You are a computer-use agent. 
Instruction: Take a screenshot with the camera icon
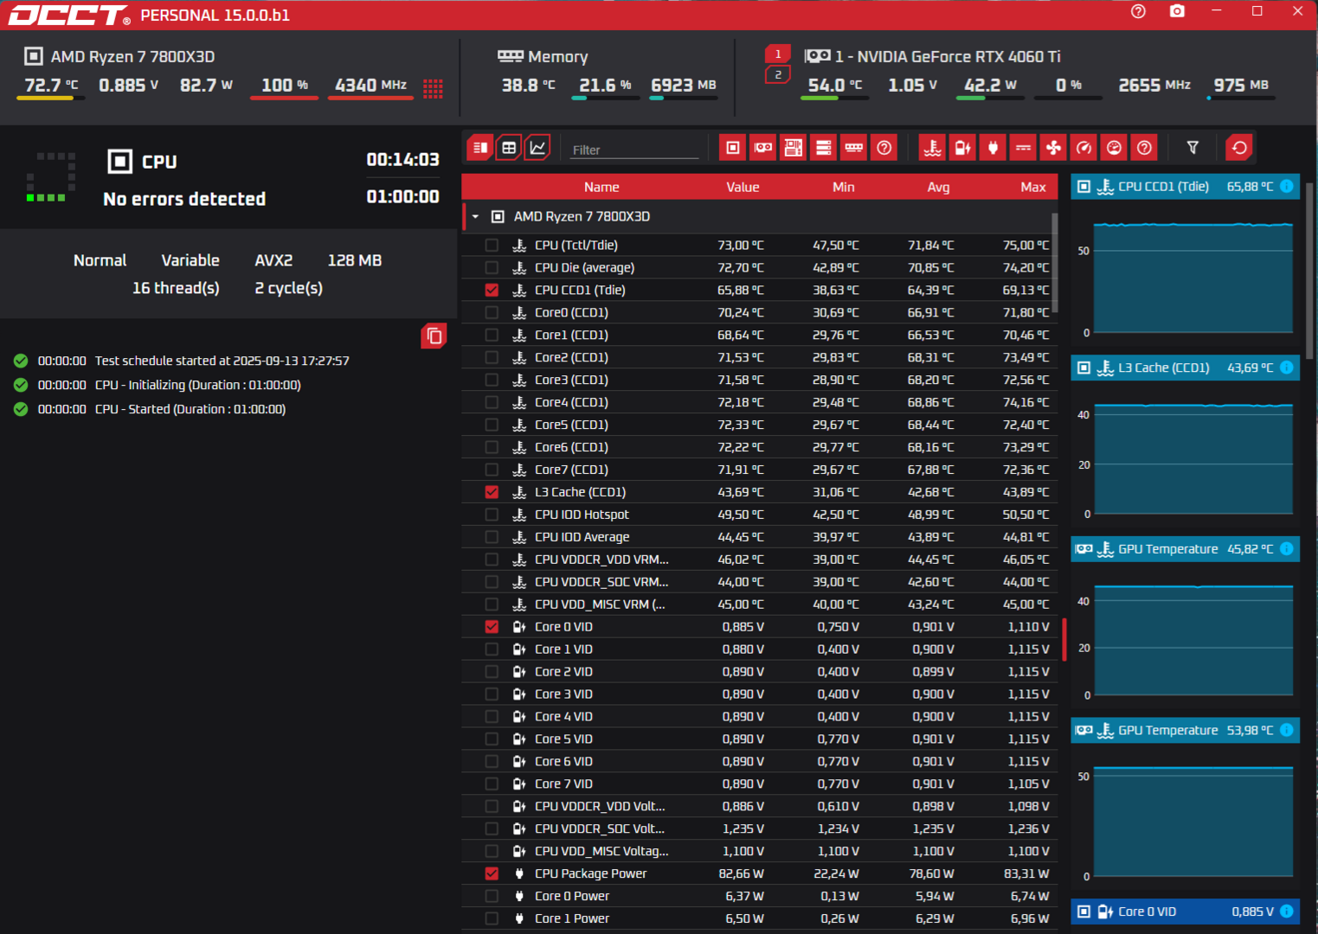tap(1177, 11)
